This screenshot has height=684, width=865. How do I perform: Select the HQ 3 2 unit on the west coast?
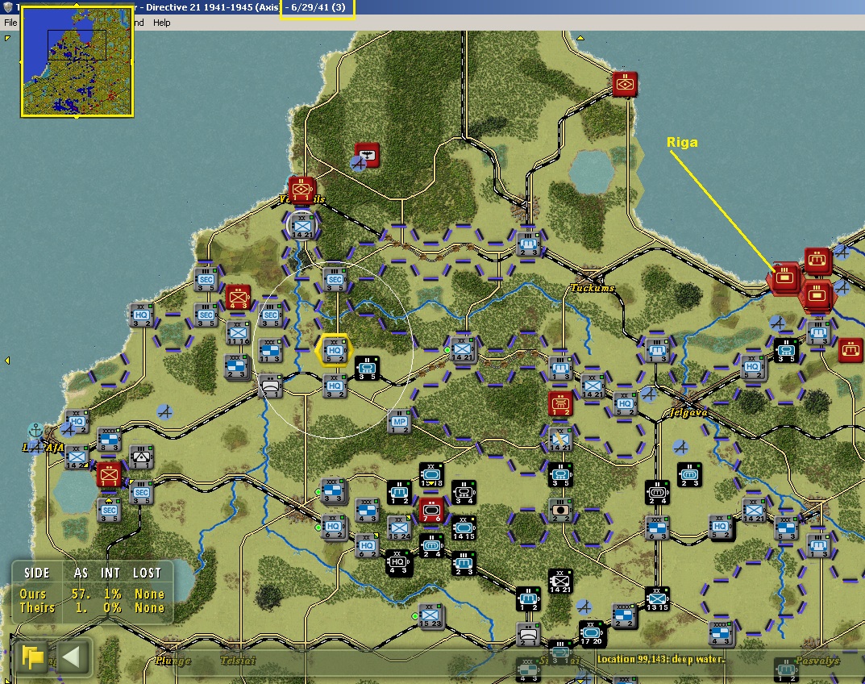tap(140, 315)
